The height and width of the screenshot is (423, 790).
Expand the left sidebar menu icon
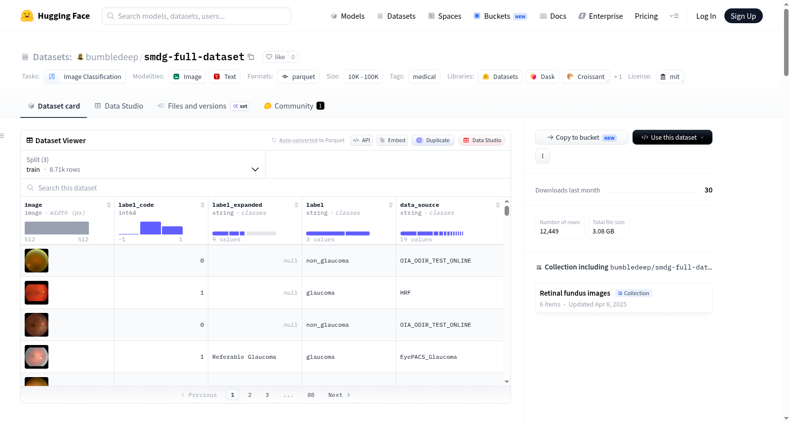2,136
